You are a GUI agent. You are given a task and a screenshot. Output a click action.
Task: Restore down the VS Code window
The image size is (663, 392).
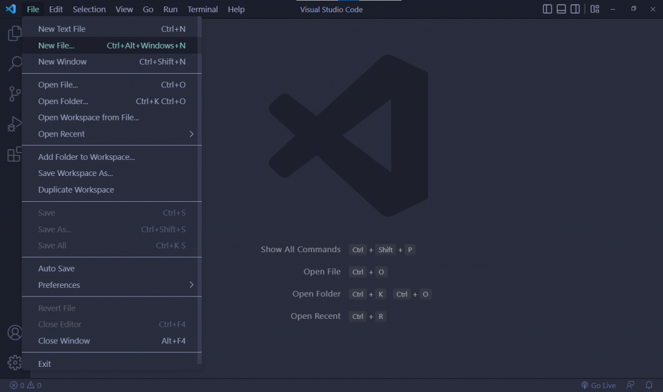633,9
